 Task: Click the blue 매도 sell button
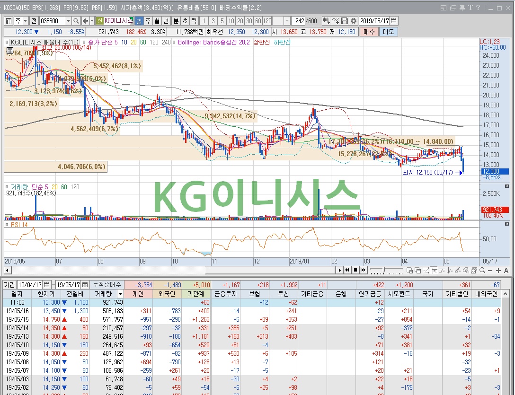pos(389,32)
